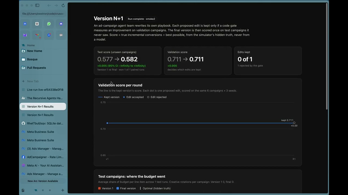Open the pinned purple M mail icon
The width and height of the screenshot is (348, 195).
(x=25, y=35)
